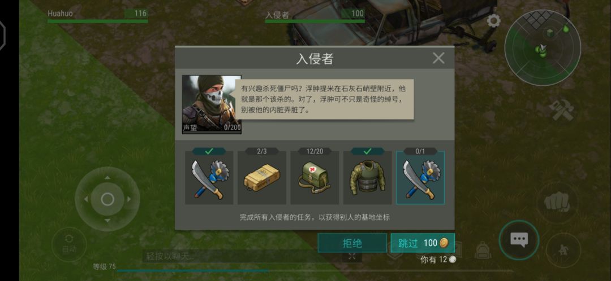Image resolution: width=611 pixels, height=281 pixels.
Task: Click the 拒绝 decline button
Action: coord(352,243)
